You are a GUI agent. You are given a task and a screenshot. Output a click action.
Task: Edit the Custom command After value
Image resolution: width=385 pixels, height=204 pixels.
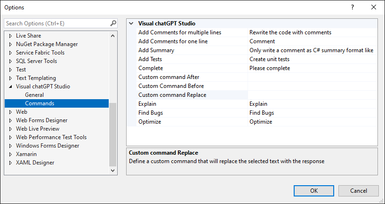[312, 77]
